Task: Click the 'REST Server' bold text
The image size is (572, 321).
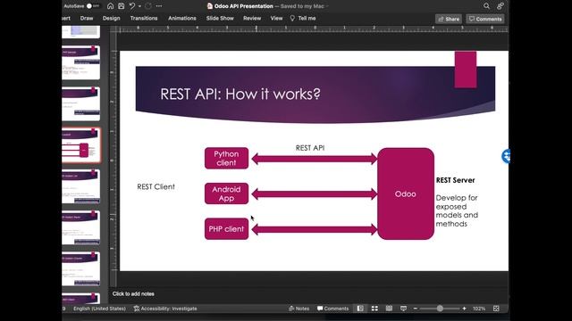Action: tap(455, 180)
